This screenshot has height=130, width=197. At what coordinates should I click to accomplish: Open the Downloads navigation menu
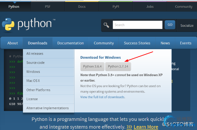click(x=37, y=43)
